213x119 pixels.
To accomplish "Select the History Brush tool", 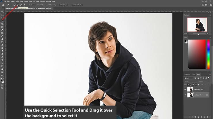I will [2, 42].
